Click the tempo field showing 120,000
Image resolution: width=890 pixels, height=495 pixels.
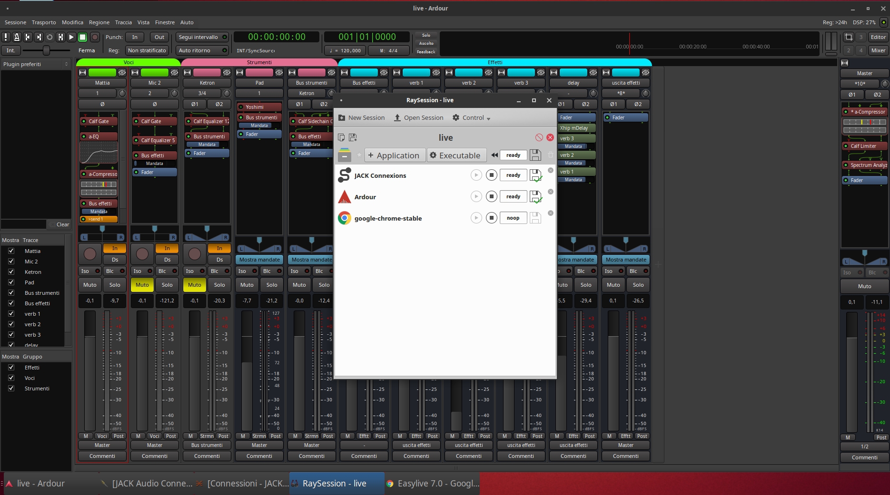[346, 50]
